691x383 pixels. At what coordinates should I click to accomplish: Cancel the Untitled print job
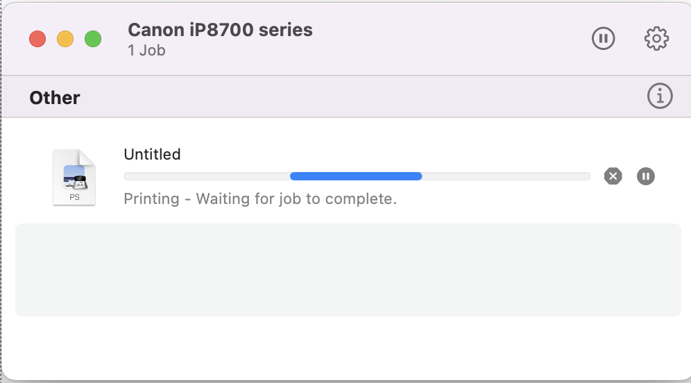pos(613,176)
